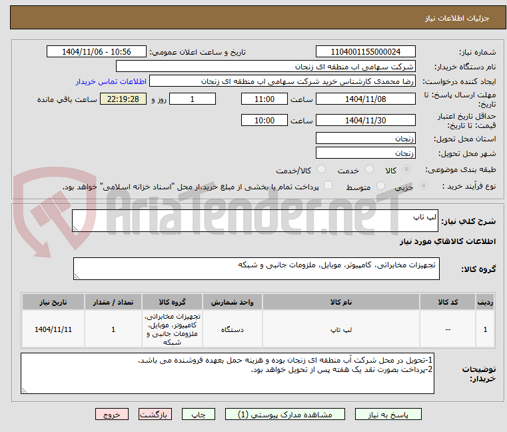507x432 pixels.
Task: Click the گروه کالا table column header
Action: [172, 302]
